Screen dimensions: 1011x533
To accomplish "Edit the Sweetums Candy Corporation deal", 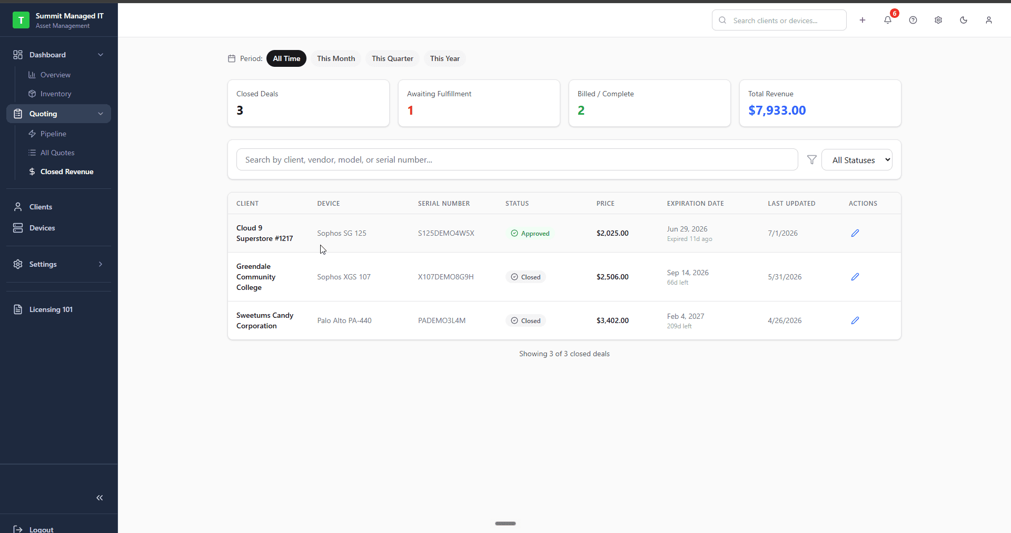I will [x=855, y=320].
